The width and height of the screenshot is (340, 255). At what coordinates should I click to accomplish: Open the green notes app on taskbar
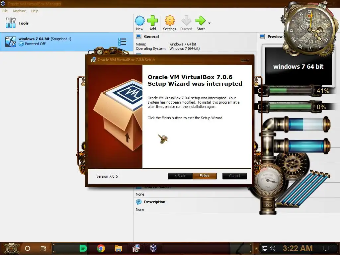click(x=83, y=248)
